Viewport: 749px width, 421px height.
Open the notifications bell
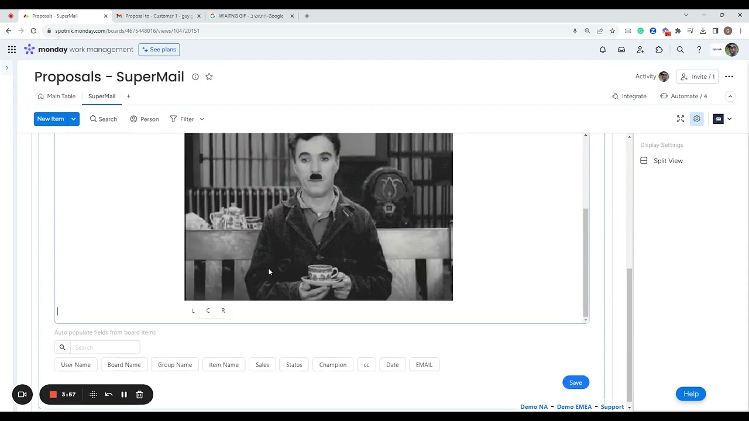(603, 50)
